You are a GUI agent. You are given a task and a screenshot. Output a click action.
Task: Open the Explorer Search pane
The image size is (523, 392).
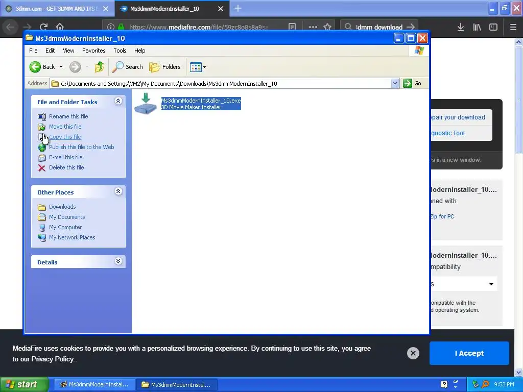tap(127, 67)
